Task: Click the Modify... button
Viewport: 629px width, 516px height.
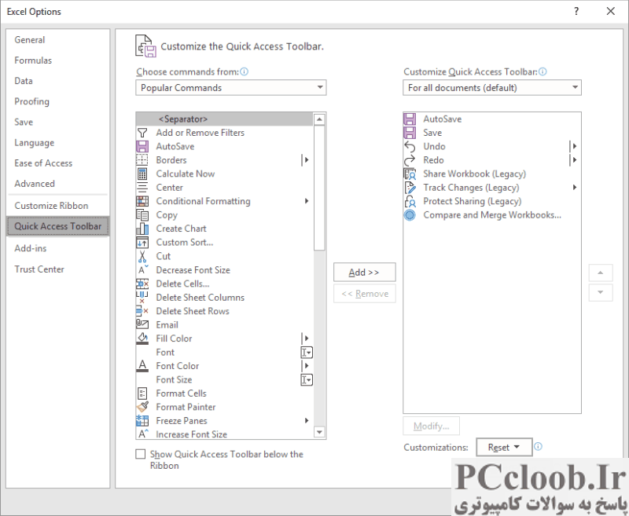Action: pyautogui.click(x=431, y=426)
